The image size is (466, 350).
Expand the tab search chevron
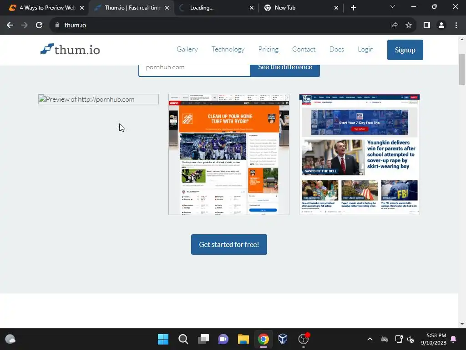click(x=393, y=6)
